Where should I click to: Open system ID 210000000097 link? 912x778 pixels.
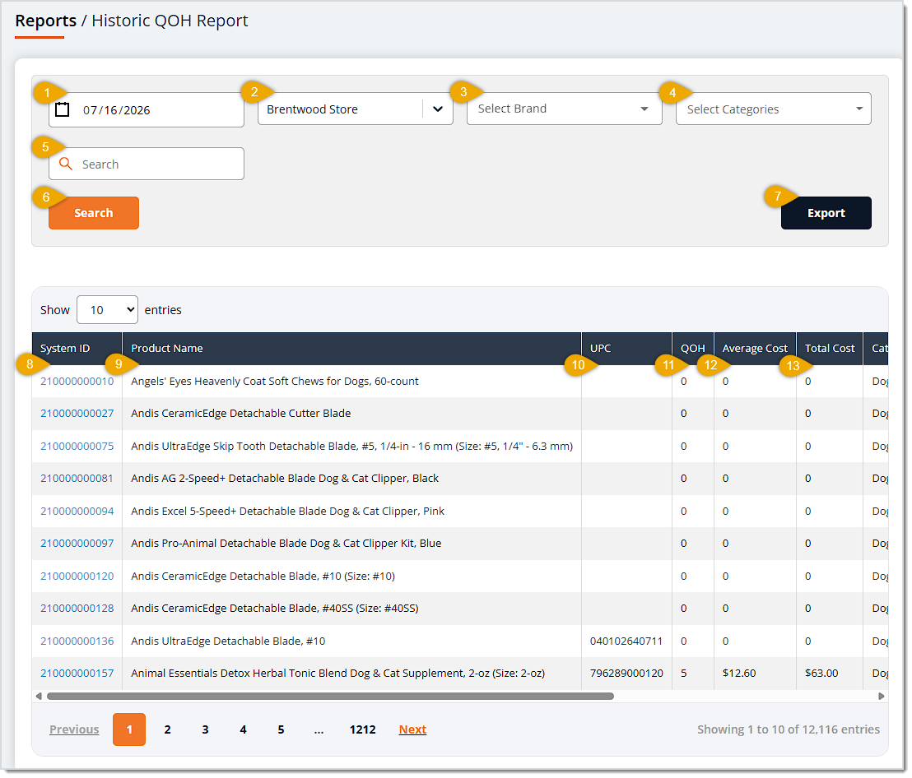[77, 545]
